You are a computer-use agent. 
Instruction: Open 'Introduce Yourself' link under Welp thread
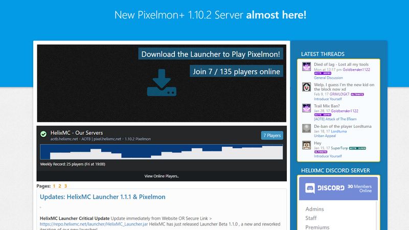point(328,99)
